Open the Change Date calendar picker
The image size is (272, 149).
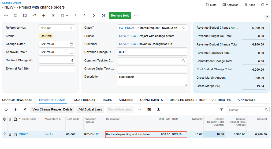pos(71,44)
